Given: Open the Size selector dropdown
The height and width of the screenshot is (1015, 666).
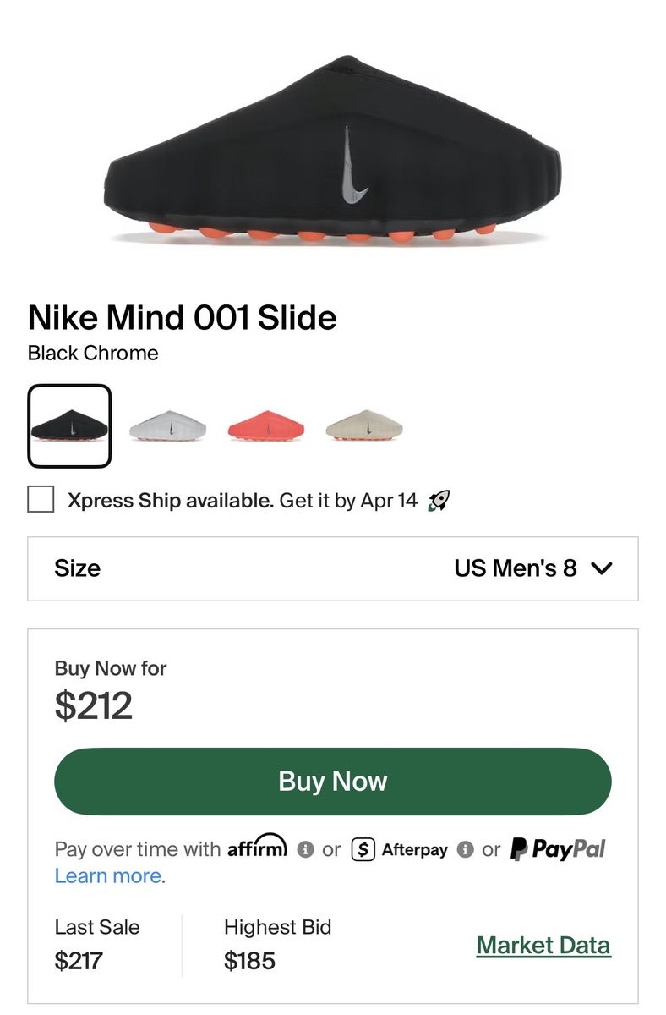Looking at the screenshot, I should (332, 568).
